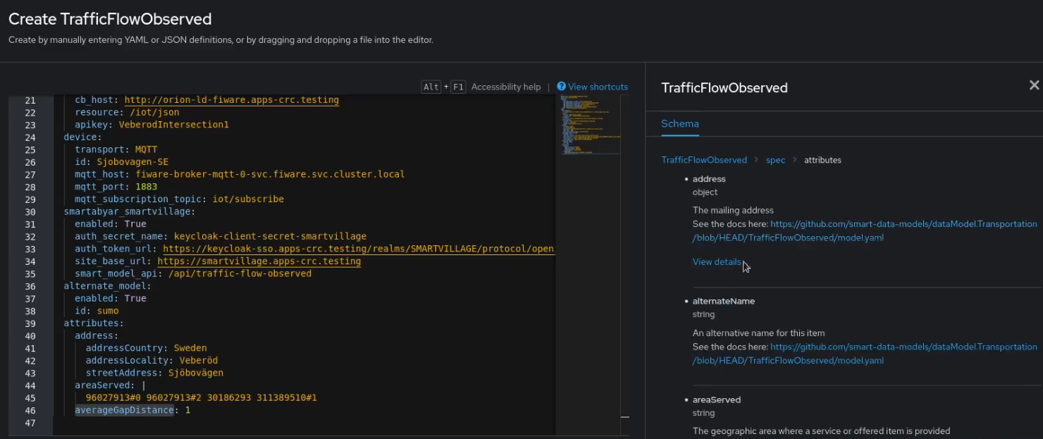Click the auth_token_url keycloak link

359,249
